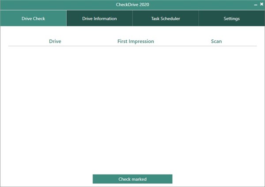Minimize the CheckDrive 2020 window
Viewport: 265px width, 187px height.
(256, 4)
